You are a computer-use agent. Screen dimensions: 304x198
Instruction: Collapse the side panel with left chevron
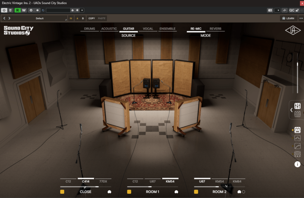click(291, 110)
